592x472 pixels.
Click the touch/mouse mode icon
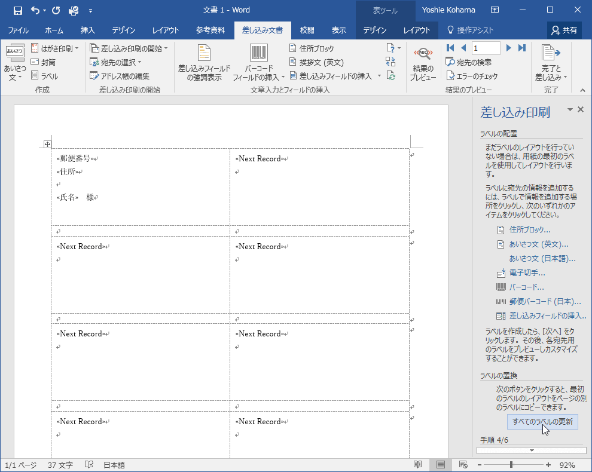coord(74,11)
